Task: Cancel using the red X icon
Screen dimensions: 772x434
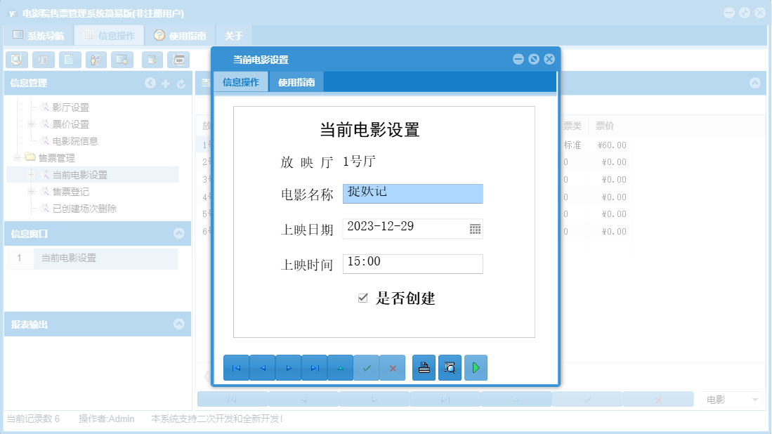Action: (393, 367)
